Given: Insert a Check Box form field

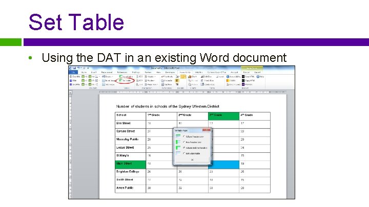Looking at the screenshot, I should point(208,81).
